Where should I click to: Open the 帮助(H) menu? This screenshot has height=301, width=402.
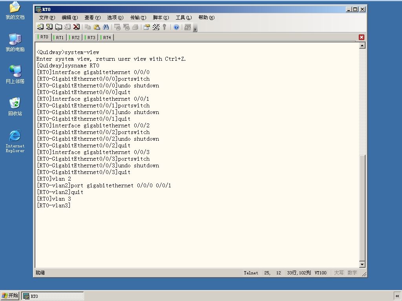pos(206,17)
